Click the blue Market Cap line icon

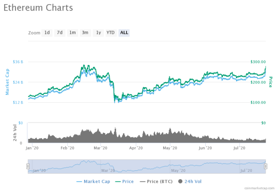(79, 181)
